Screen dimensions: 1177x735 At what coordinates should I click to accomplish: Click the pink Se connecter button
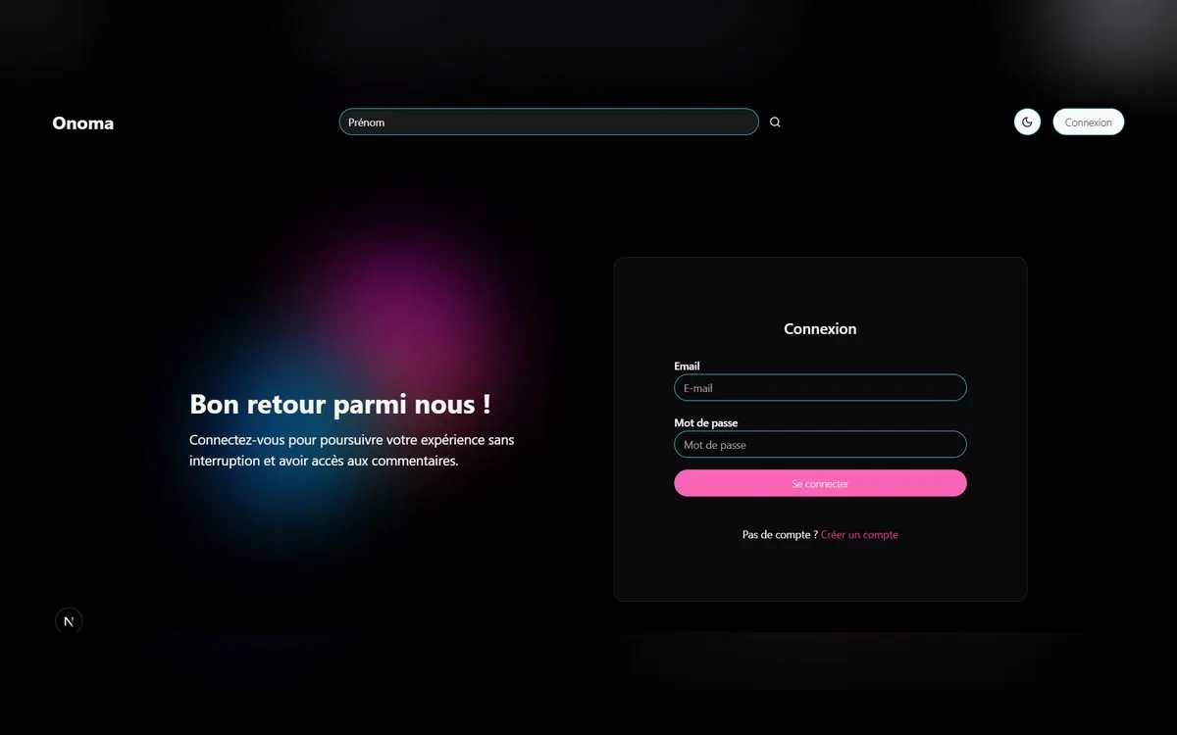pos(820,483)
